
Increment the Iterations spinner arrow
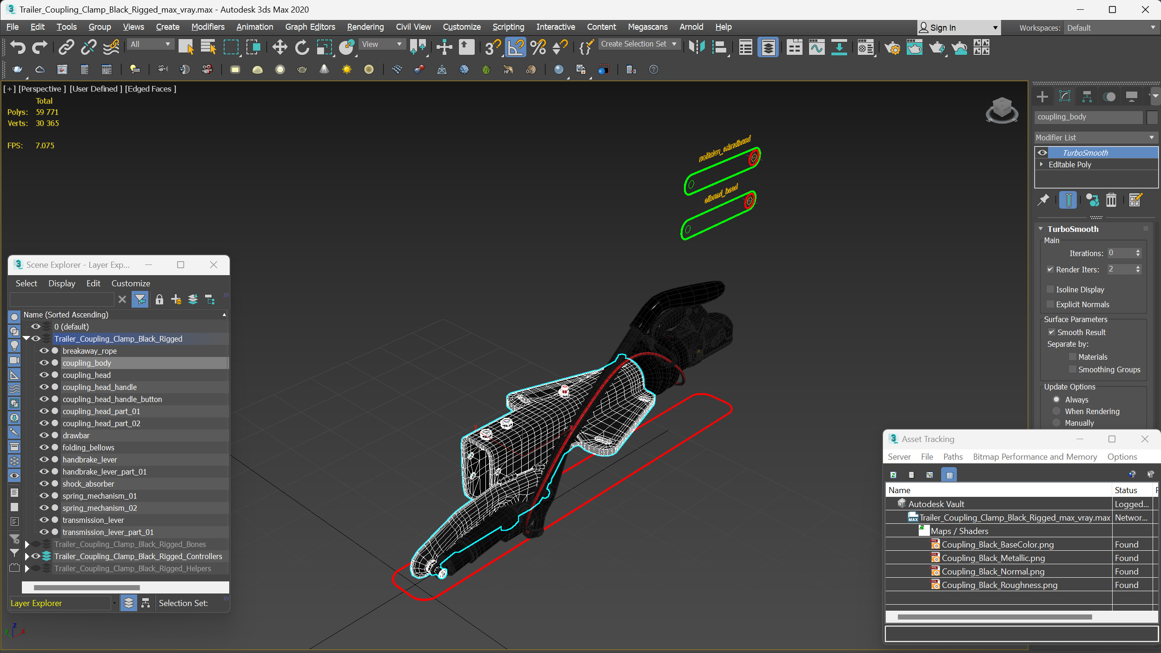[1138, 251]
